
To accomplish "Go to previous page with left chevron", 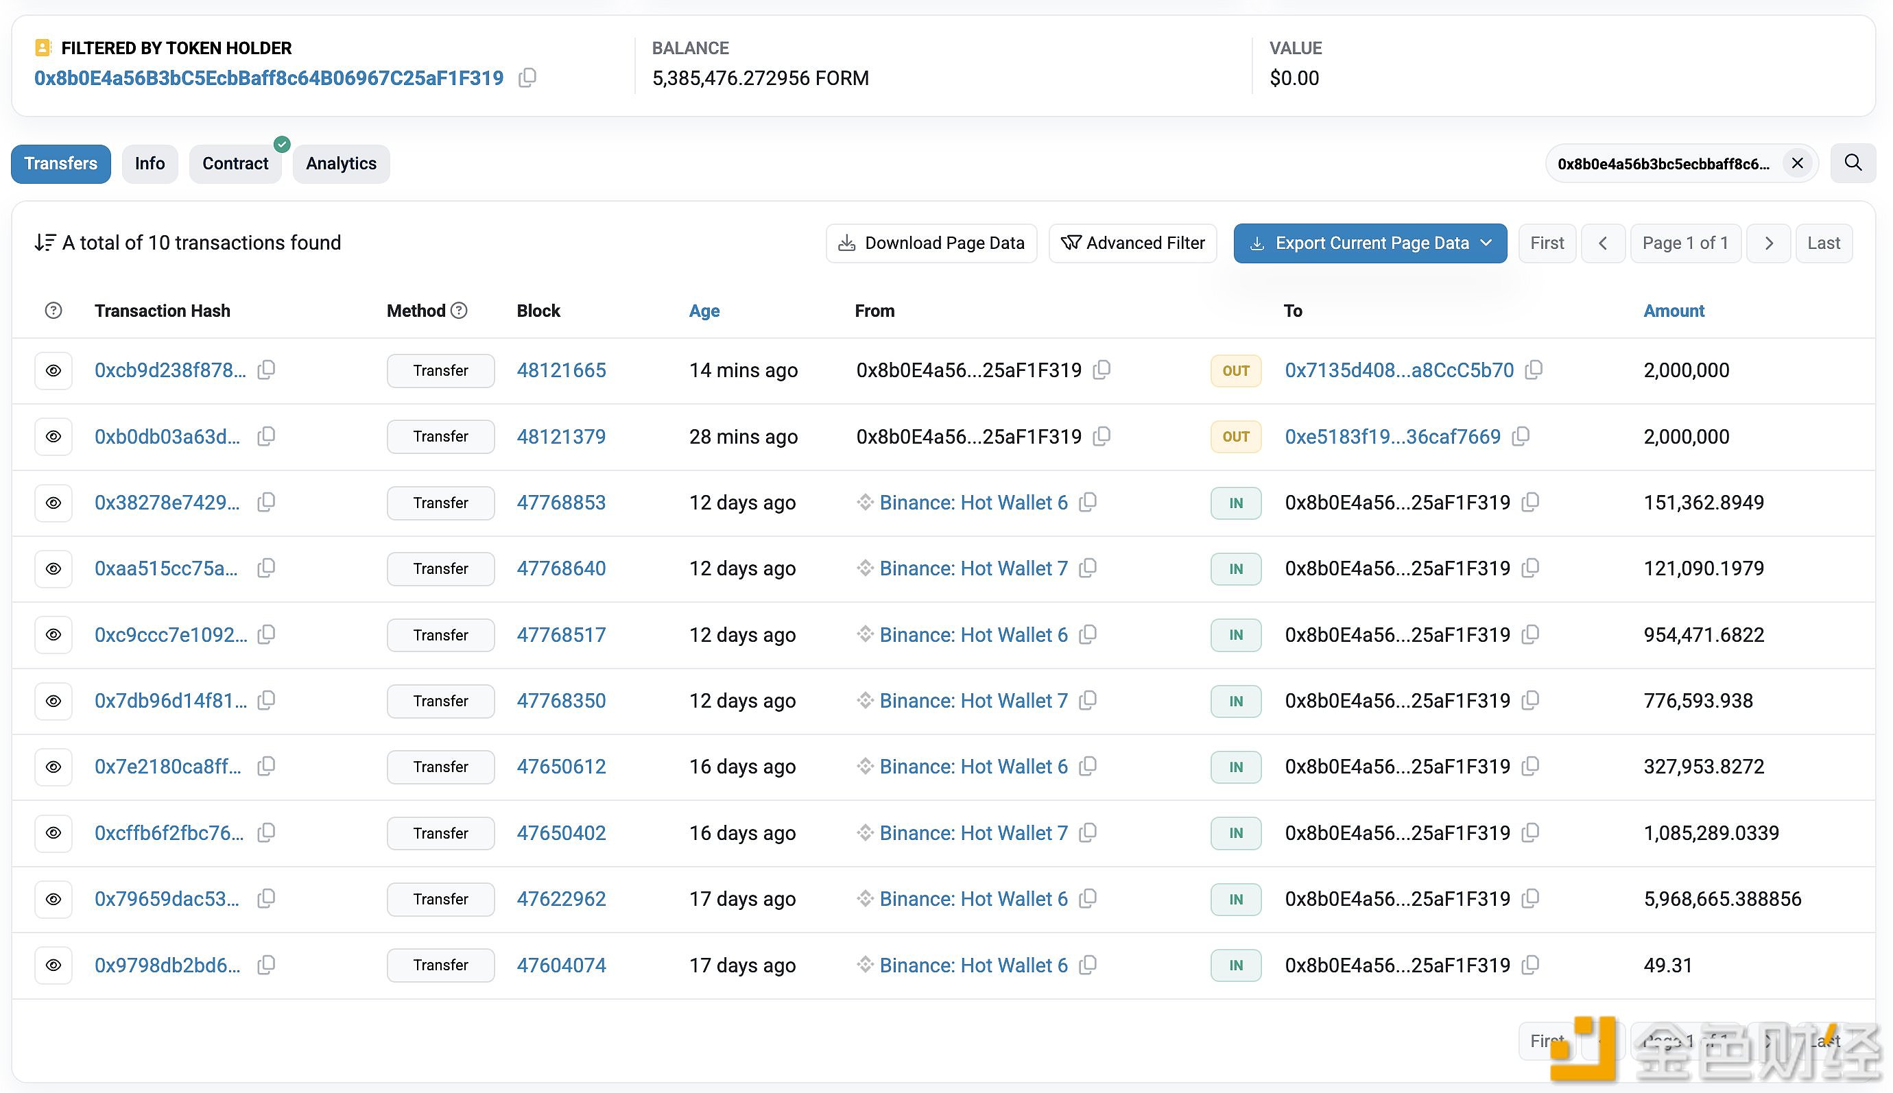I will [1602, 243].
